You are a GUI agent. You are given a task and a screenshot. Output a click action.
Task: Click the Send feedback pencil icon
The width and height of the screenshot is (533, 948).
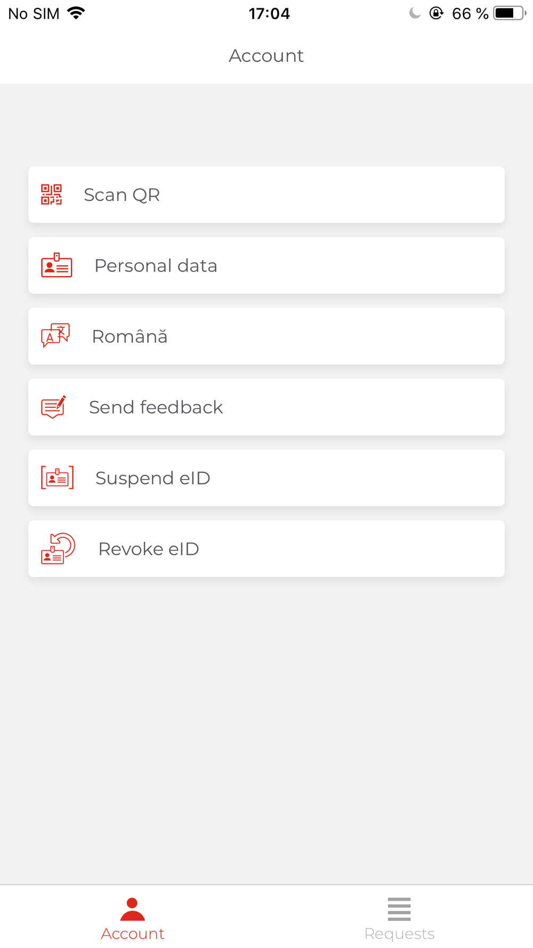[53, 407]
